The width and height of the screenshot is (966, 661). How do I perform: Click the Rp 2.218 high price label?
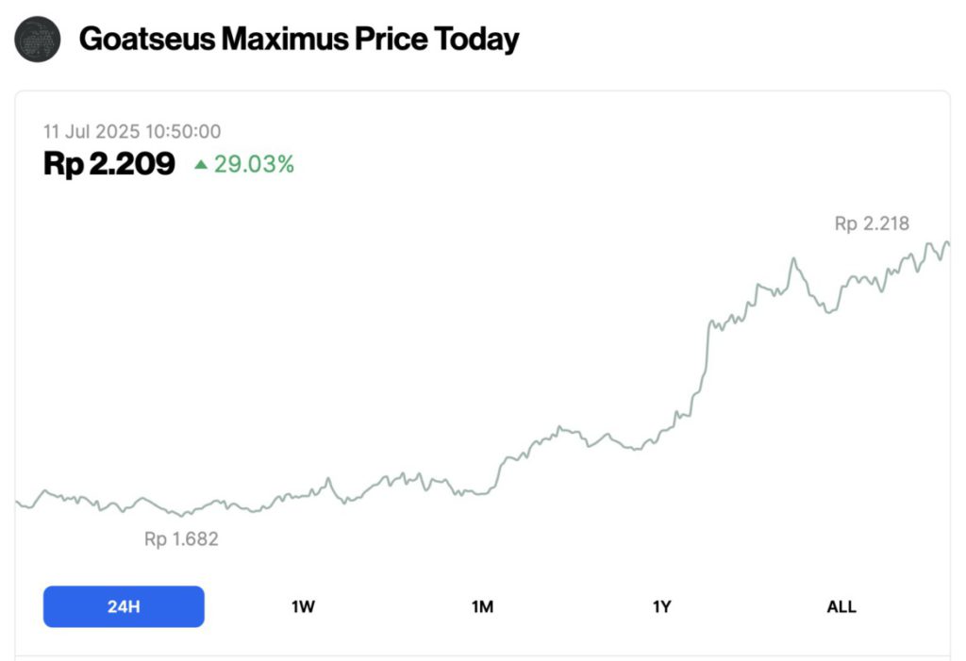[872, 223]
